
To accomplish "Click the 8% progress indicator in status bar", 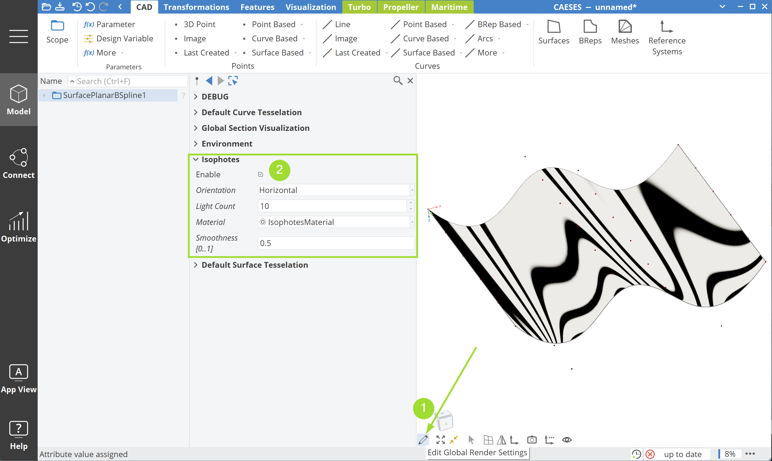I will [x=730, y=454].
